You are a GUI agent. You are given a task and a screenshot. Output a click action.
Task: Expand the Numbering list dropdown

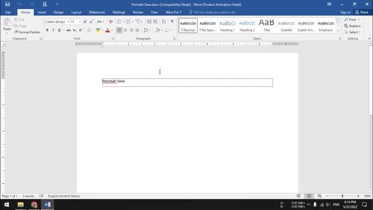point(133,22)
